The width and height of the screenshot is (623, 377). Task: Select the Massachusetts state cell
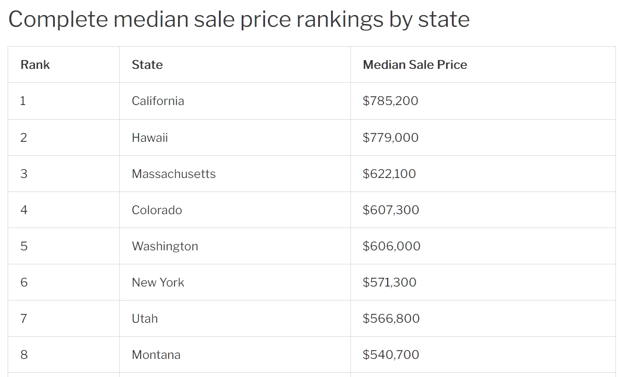[173, 174]
